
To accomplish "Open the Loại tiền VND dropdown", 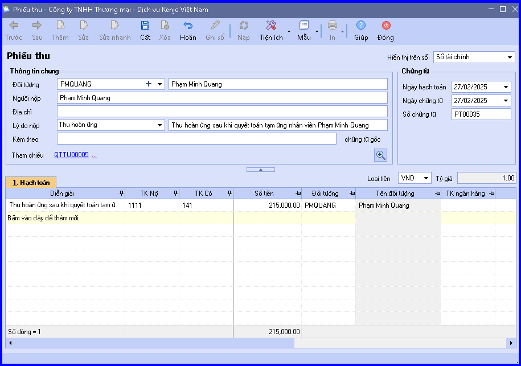I will point(426,178).
